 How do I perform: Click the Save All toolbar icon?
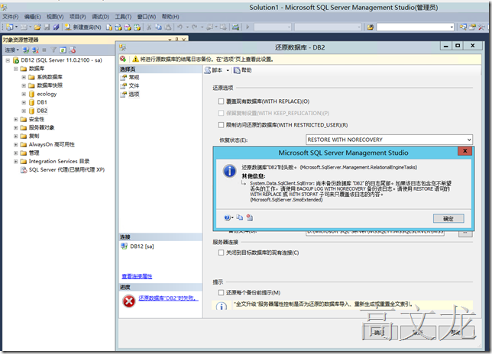click(57, 27)
